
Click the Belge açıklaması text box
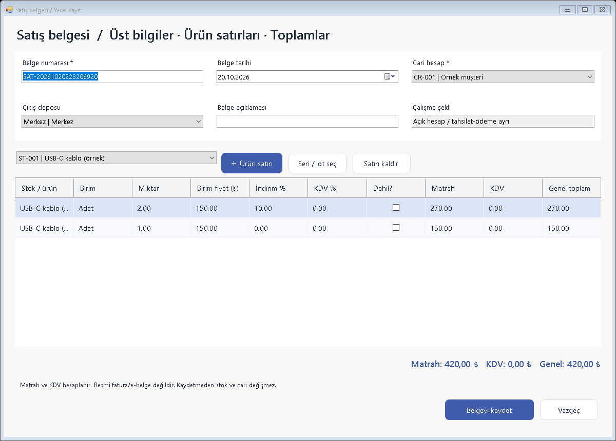click(x=307, y=122)
